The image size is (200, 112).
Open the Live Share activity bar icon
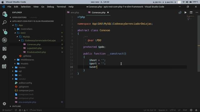click(4, 66)
